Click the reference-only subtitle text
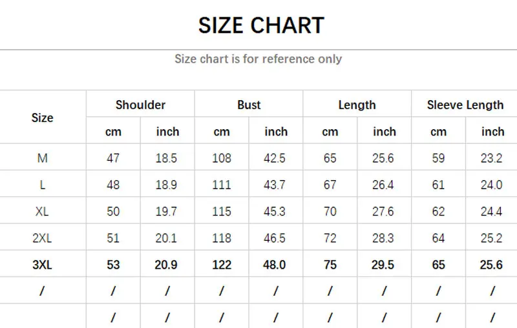Screen dimensions: 517x328 tap(258, 59)
